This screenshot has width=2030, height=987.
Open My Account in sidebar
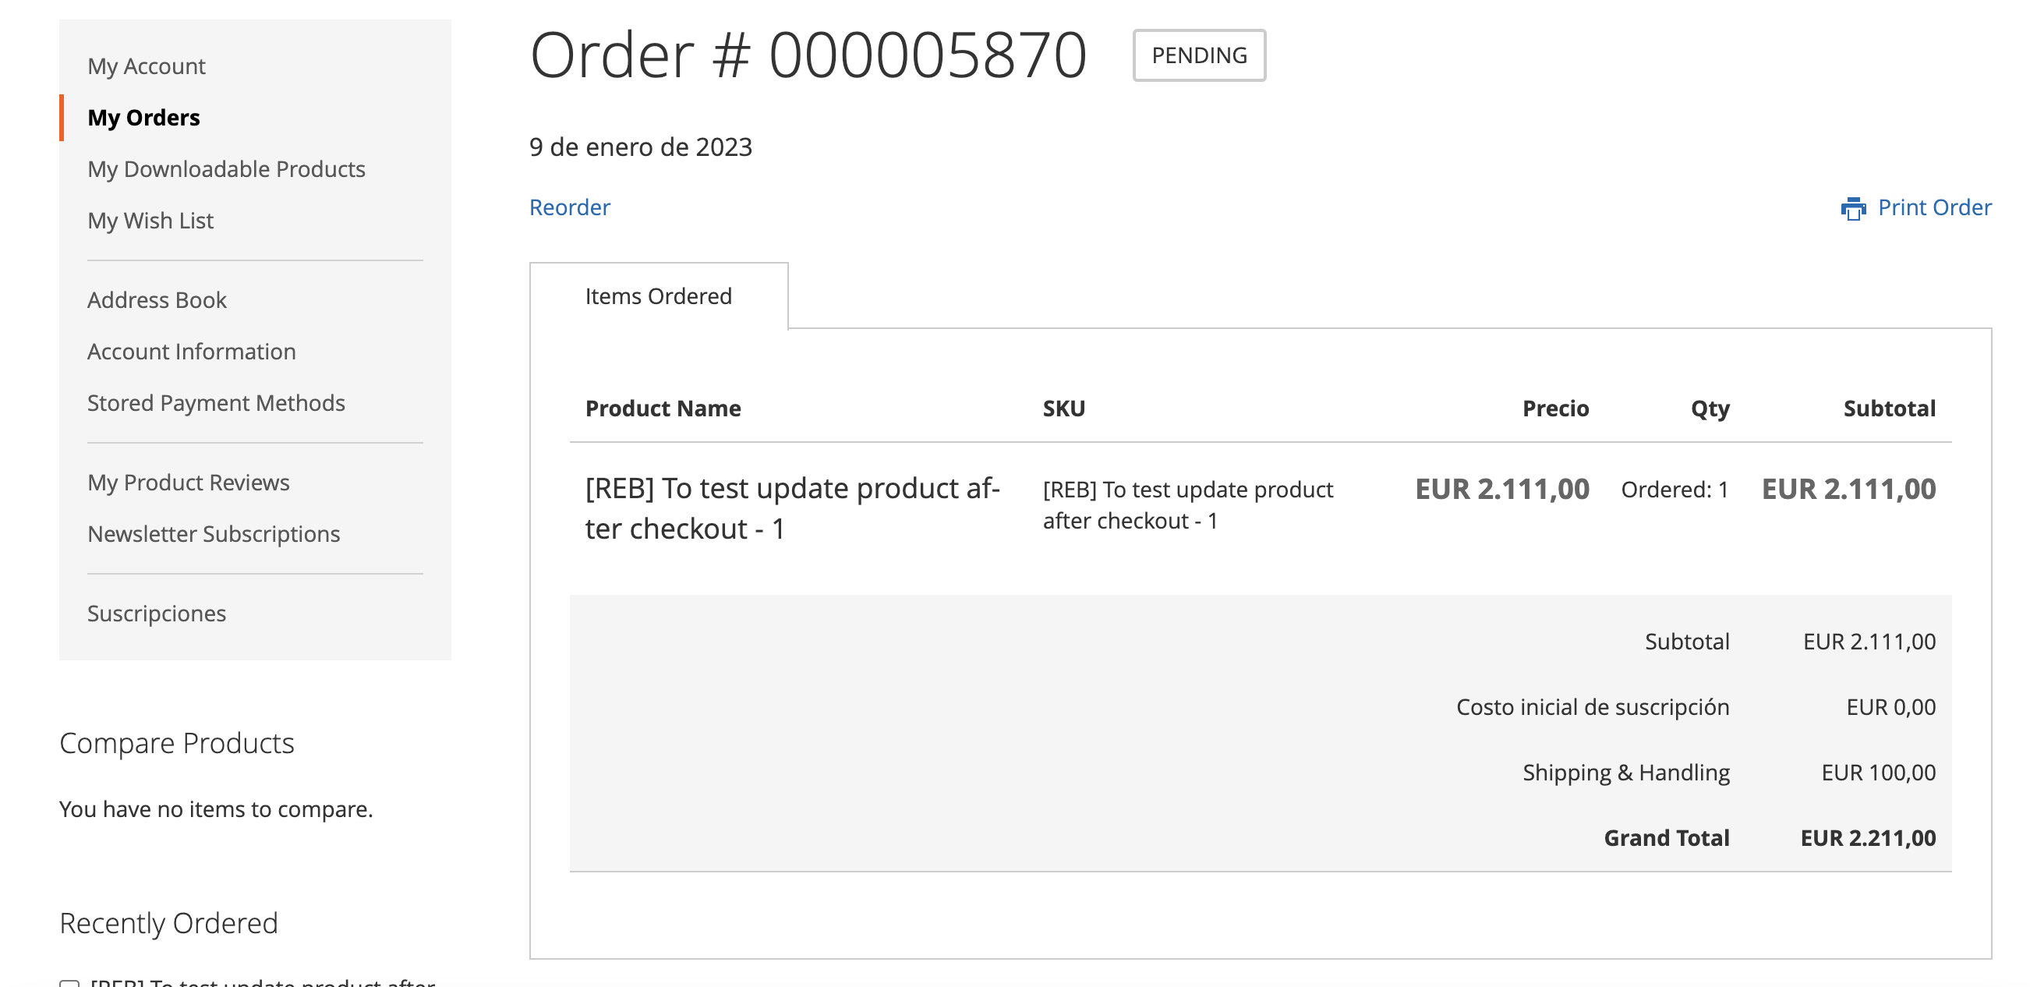coord(147,65)
